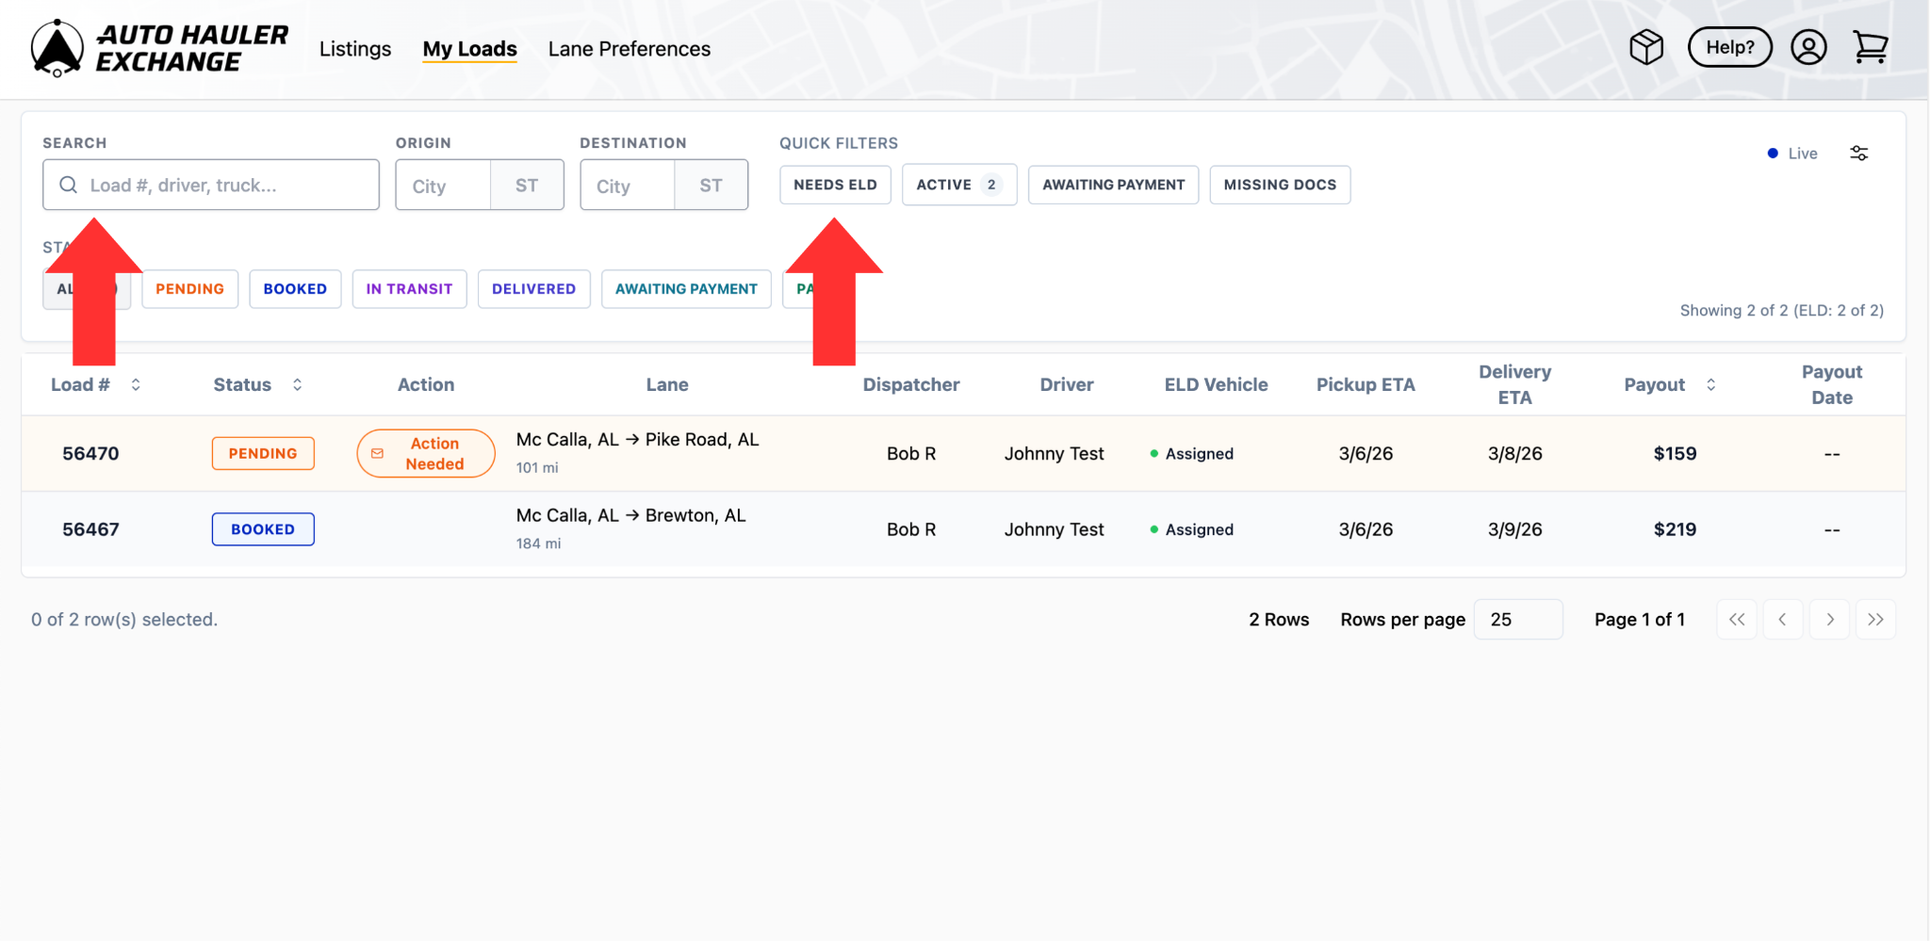Toggle the Needs ELD quick filter

click(835, 185)
